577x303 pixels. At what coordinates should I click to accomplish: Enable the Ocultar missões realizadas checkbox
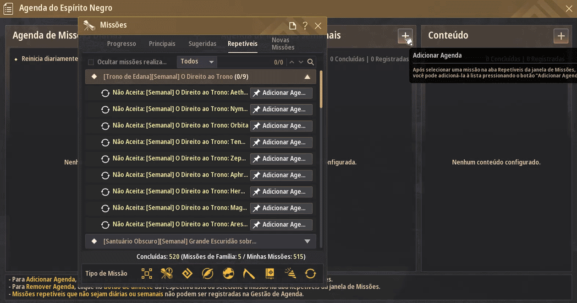coord(91,62)
